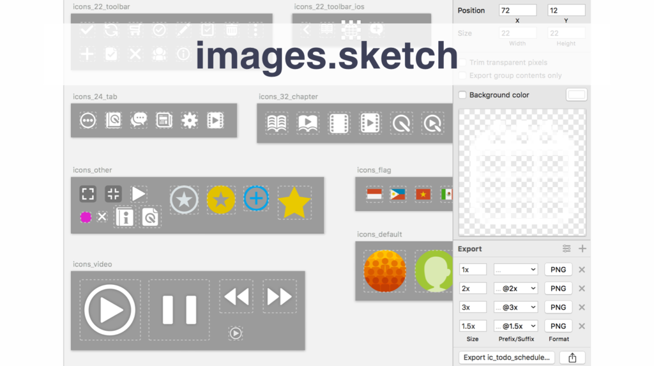
Task: Select the ellipsis more icon in icons_24_tab
Action: [x=88, y=121]
